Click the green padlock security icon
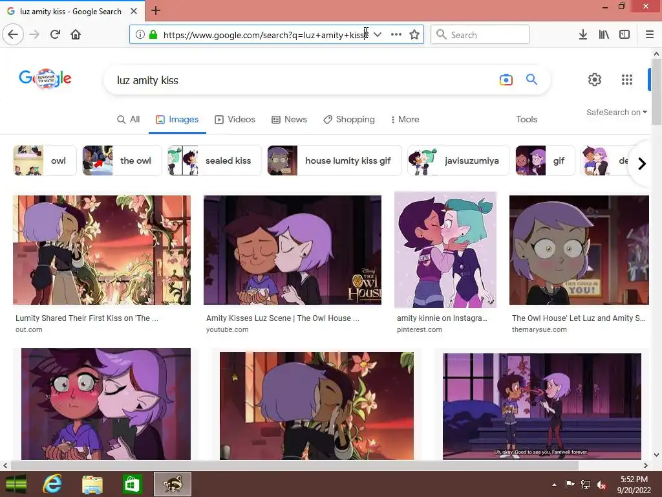Screen dimensions: 662x497 pyautogui.click(x=153, y=34)
